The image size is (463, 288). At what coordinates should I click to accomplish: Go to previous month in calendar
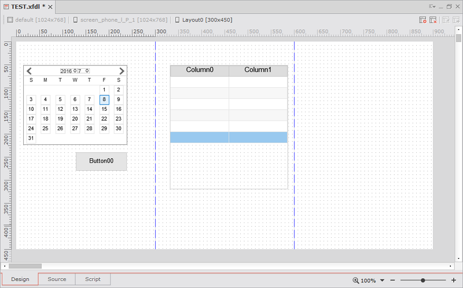point(30,71)
